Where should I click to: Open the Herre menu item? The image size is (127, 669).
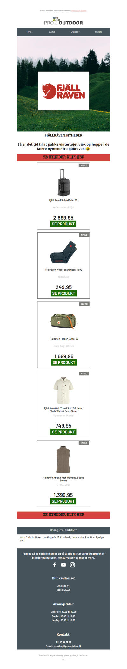pyautogui.click(x=29, y=32)
